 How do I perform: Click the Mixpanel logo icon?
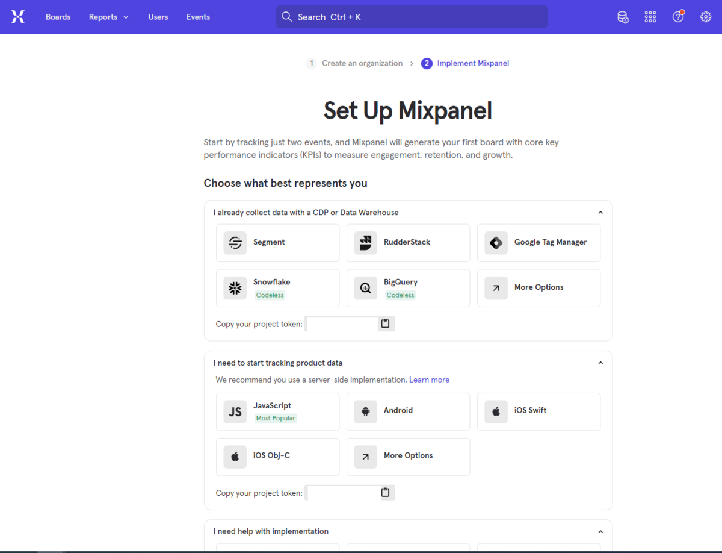coord(18,17)
